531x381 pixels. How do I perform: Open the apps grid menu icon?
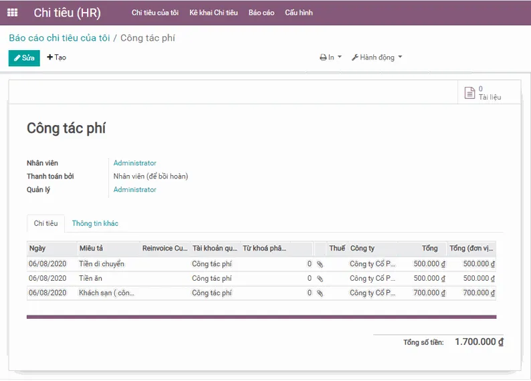click(13, 13)
